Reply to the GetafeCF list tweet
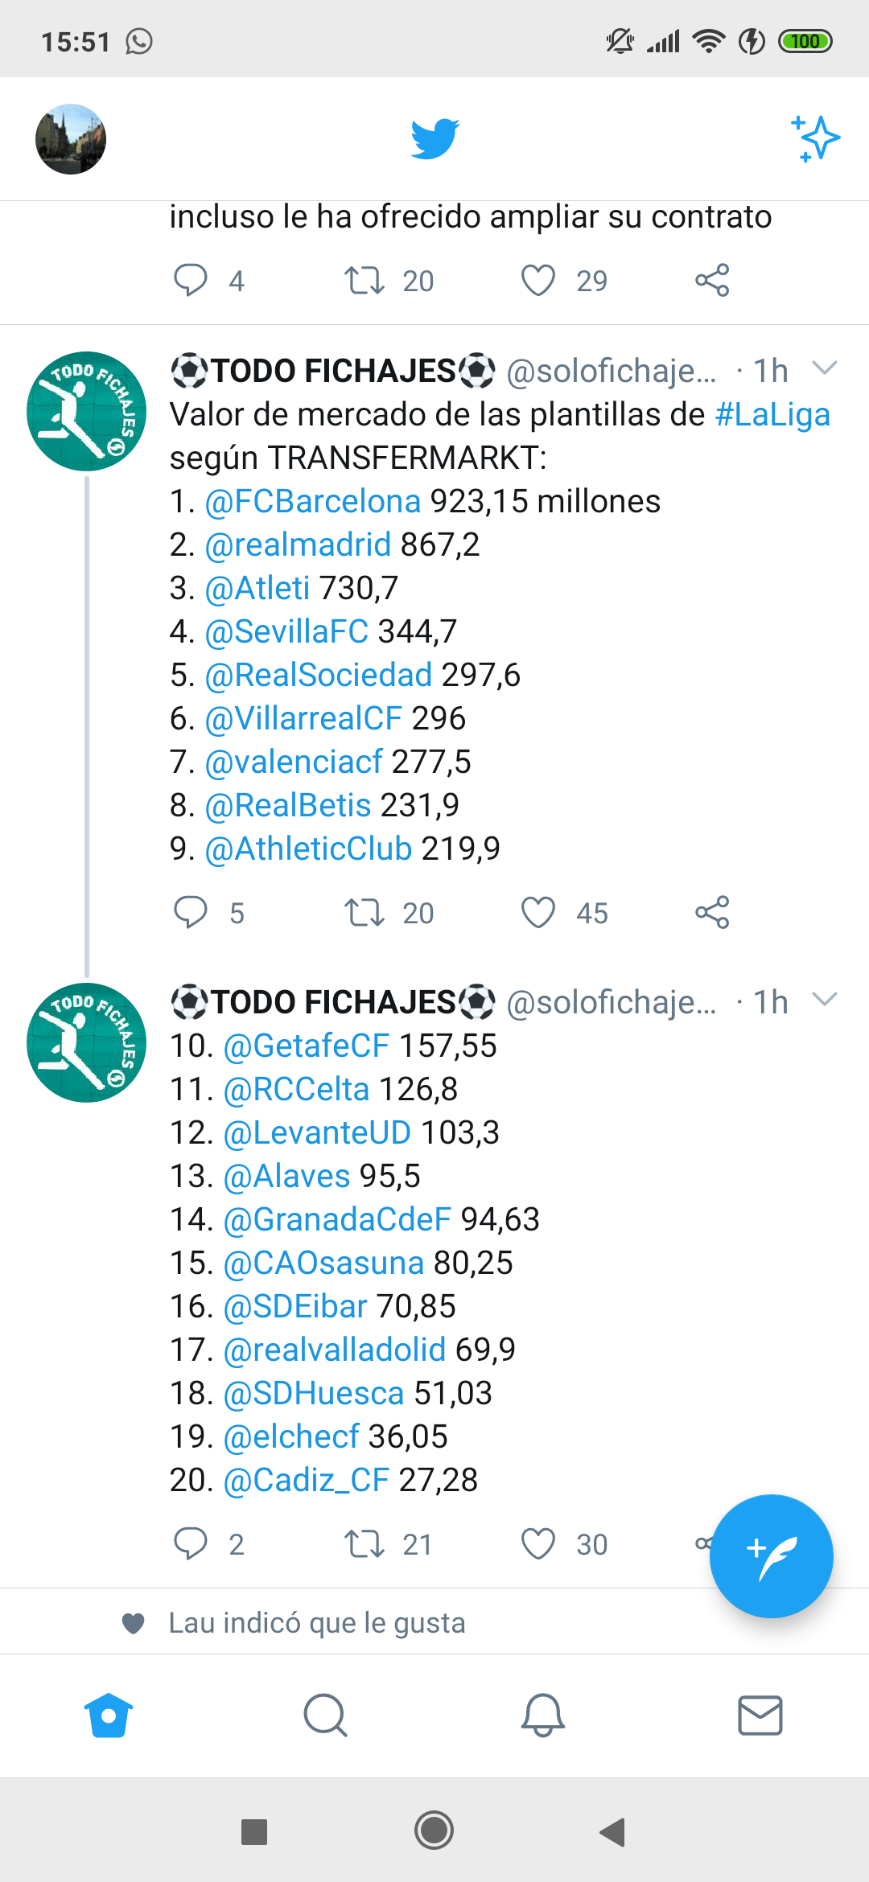Viewport: 869px width, 1882px height. 191,1544
